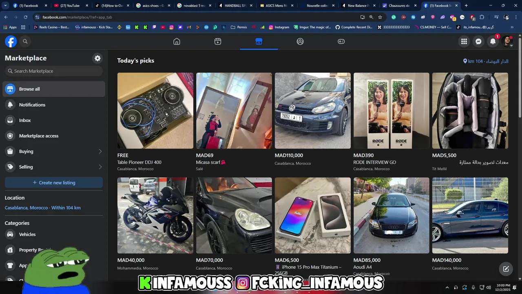
Task: Switch to the asics shoes Google tab
Action: click(x=153, y=6)
